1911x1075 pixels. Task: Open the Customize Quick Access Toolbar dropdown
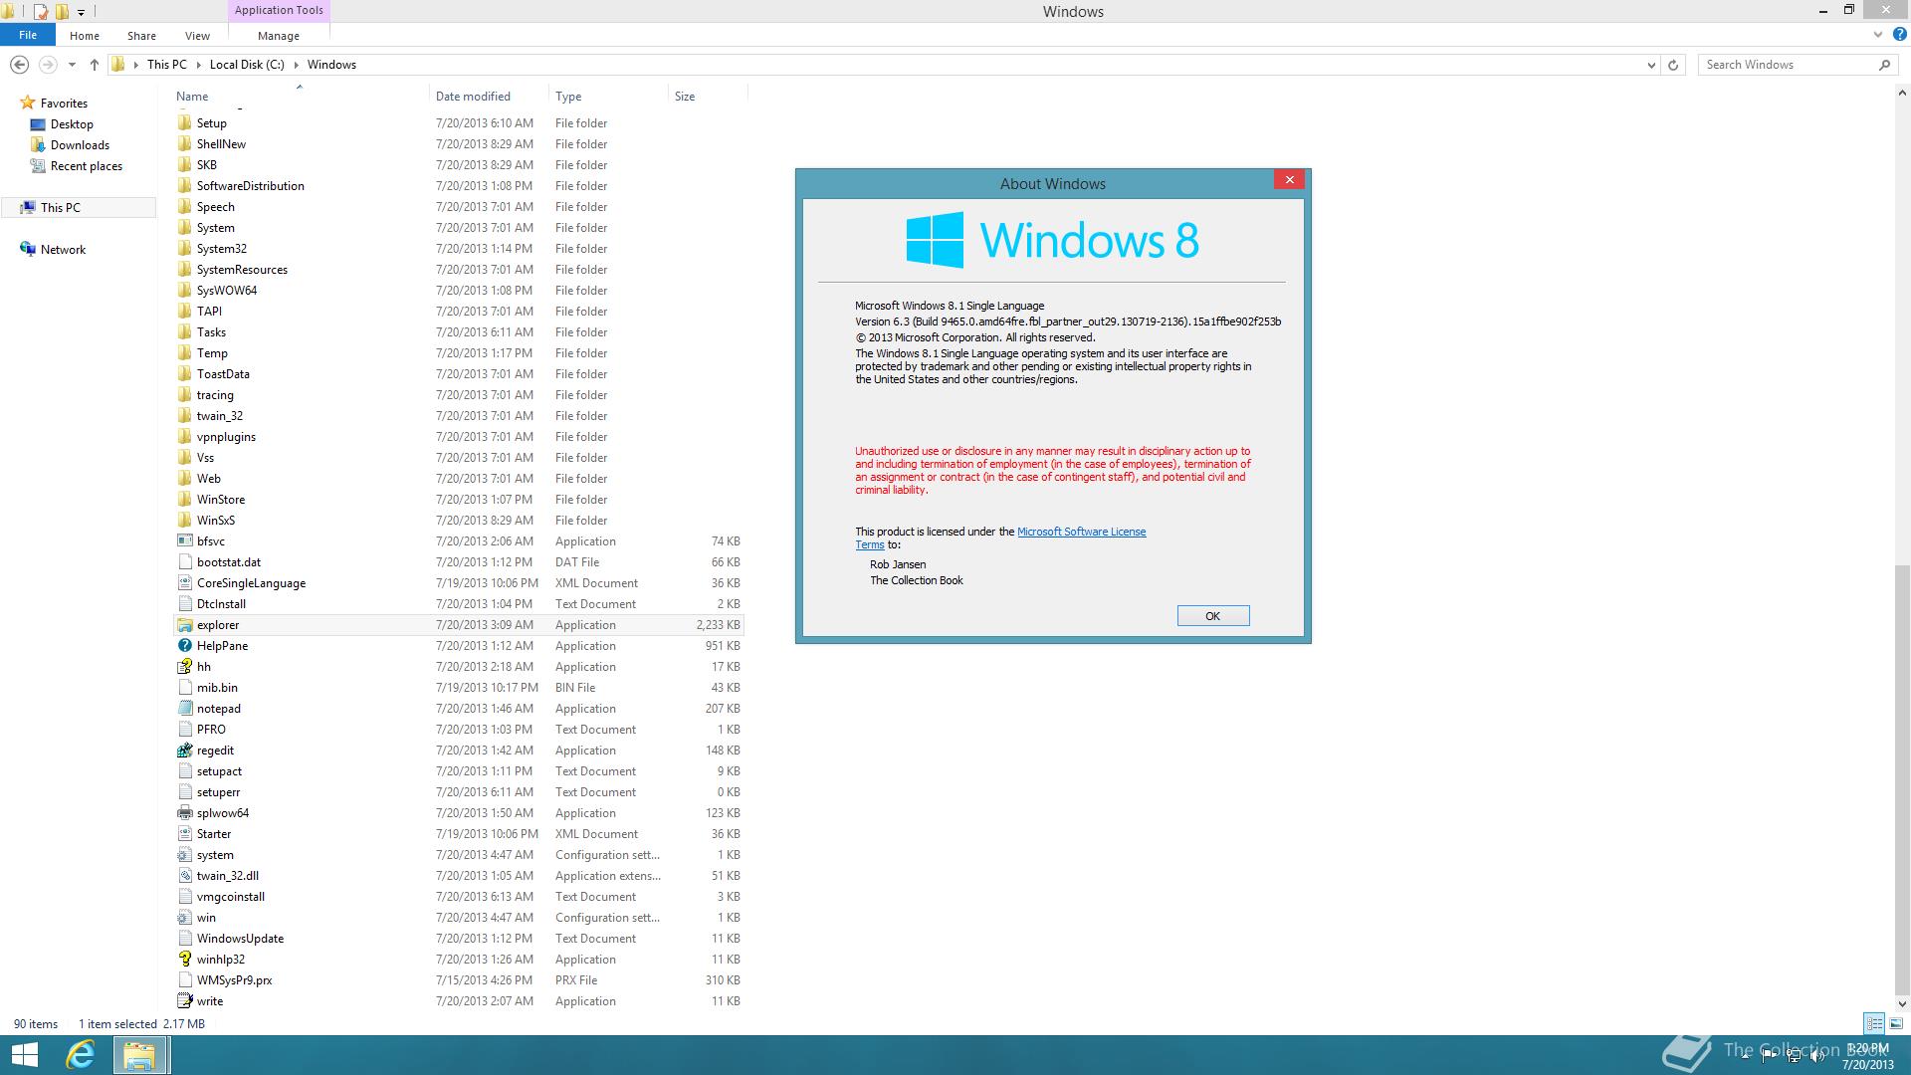point(82,13)
